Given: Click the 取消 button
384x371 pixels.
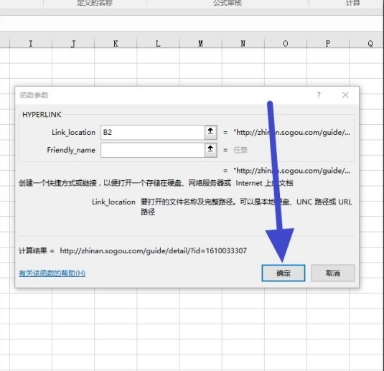Looking at the screenshot, I should tap(333, 273).
